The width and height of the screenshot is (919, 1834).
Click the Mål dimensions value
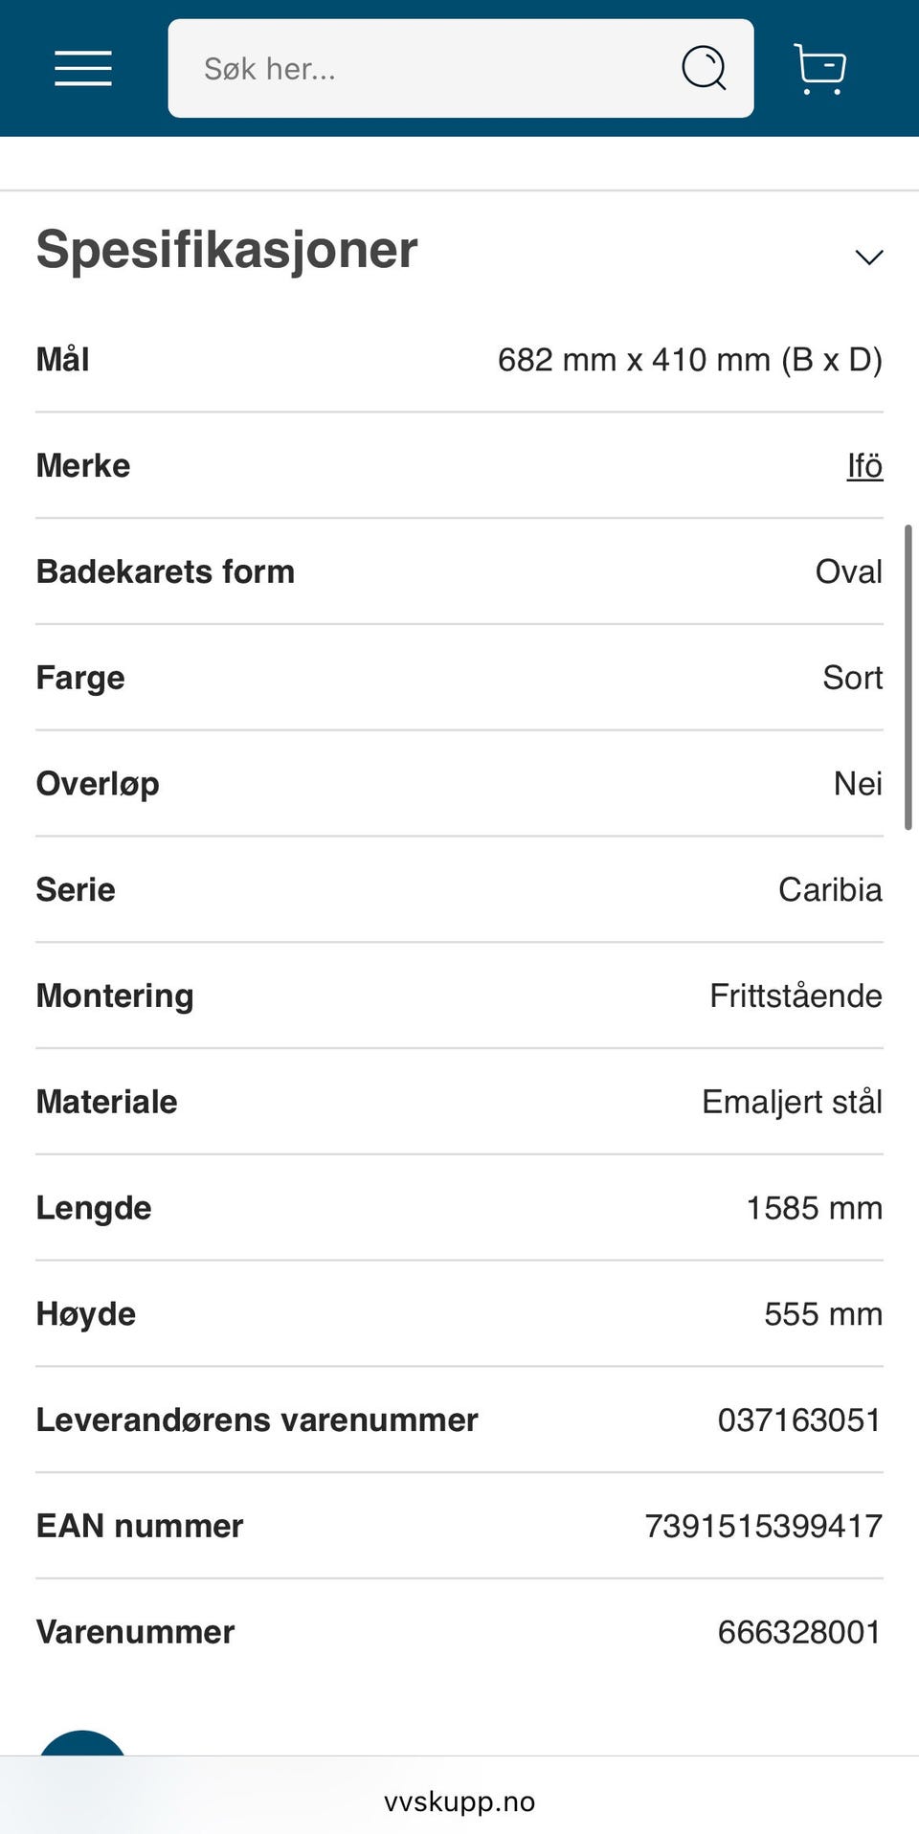point(689,360)
